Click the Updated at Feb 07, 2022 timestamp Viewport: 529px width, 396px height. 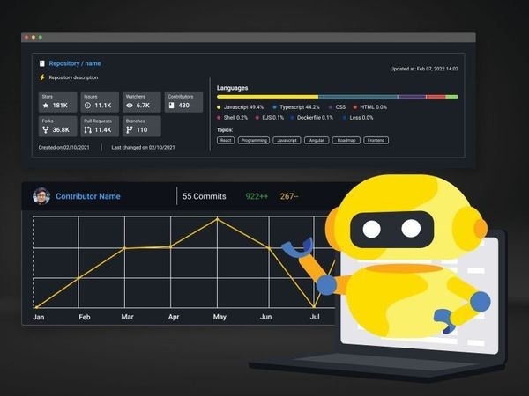pos(424,69)
